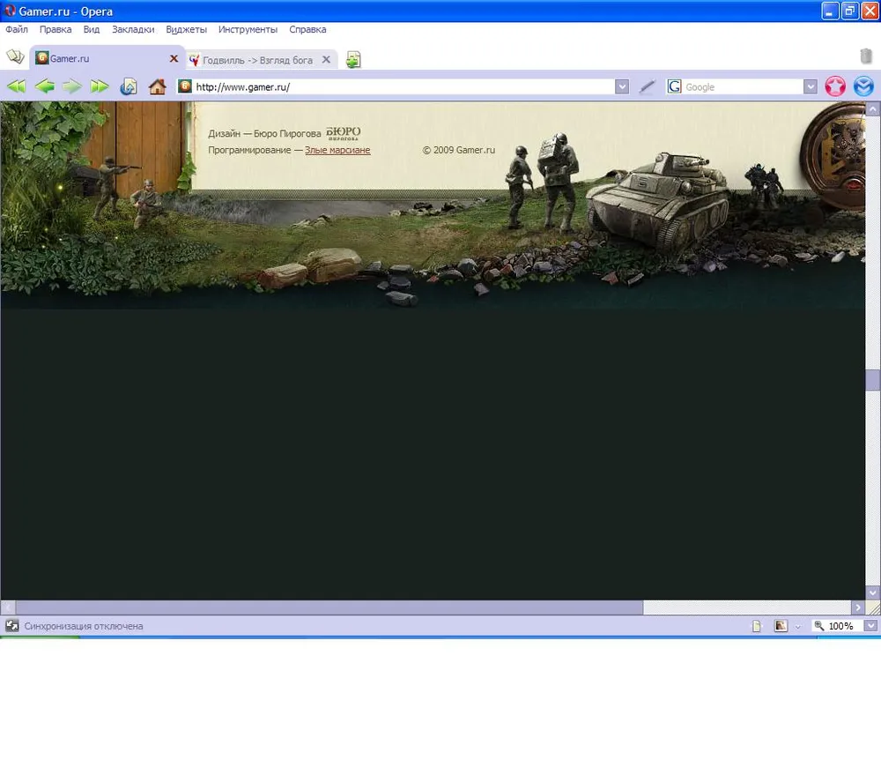Expand the address bar history dropdown
Screen dimensions: 881x775
click(622, 86)
